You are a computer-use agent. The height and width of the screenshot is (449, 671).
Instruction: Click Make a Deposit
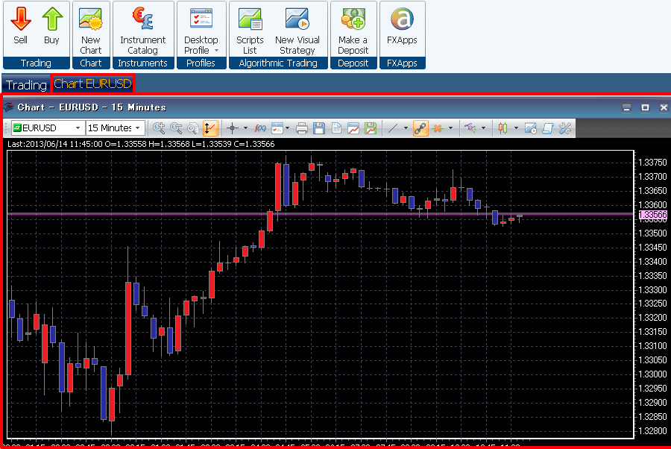tap(353, 30)
